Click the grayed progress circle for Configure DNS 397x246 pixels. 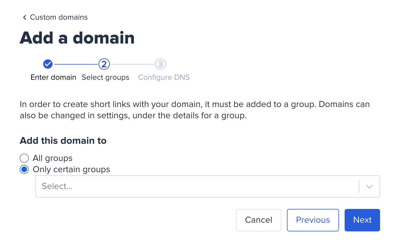[160, 64]
